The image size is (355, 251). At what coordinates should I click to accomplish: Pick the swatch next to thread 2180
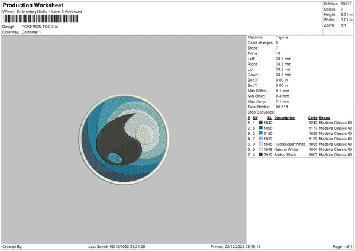click(x=261, y=133)
